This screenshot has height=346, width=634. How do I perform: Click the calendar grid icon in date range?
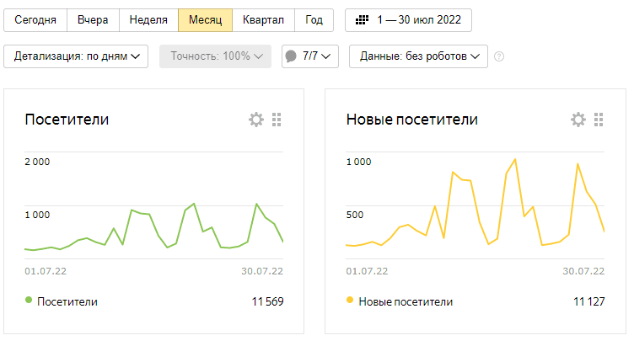(x=363, y=19)
